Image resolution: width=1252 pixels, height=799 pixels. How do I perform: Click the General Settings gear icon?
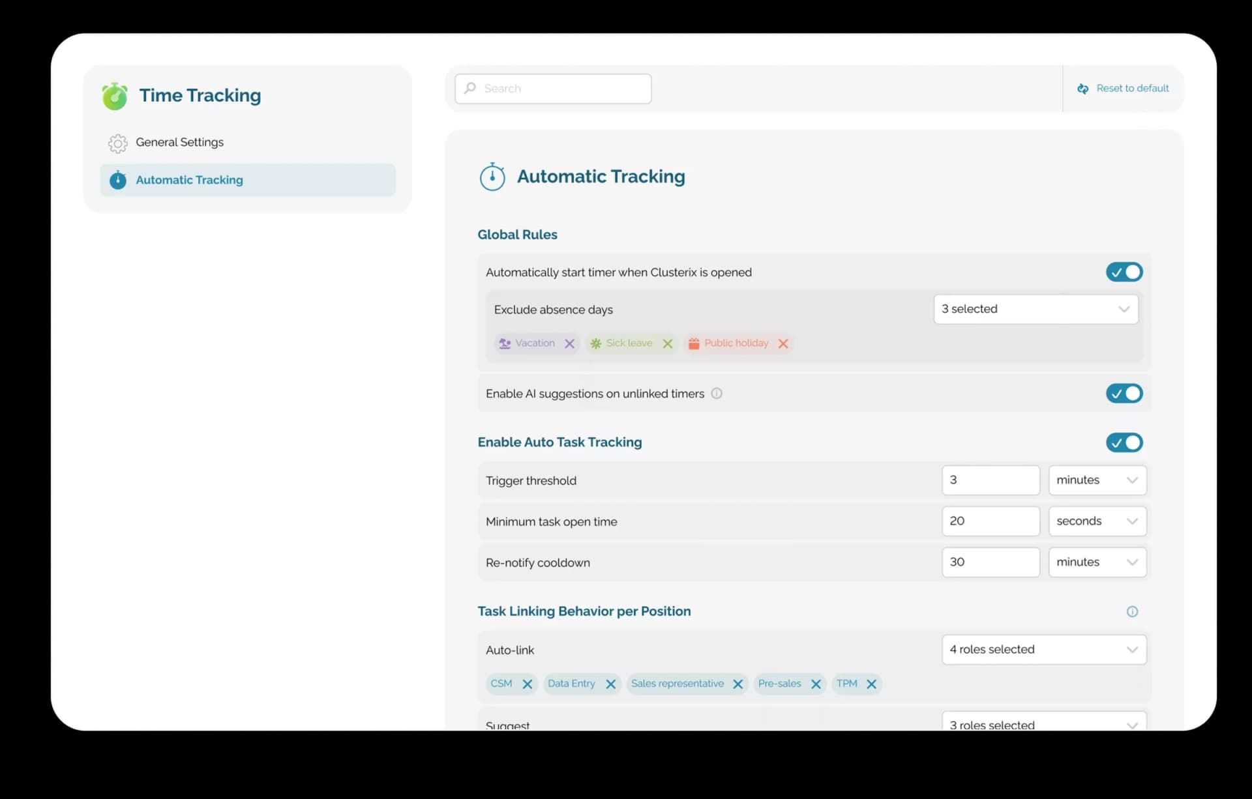pyautogui.click(x=118, y=143)
